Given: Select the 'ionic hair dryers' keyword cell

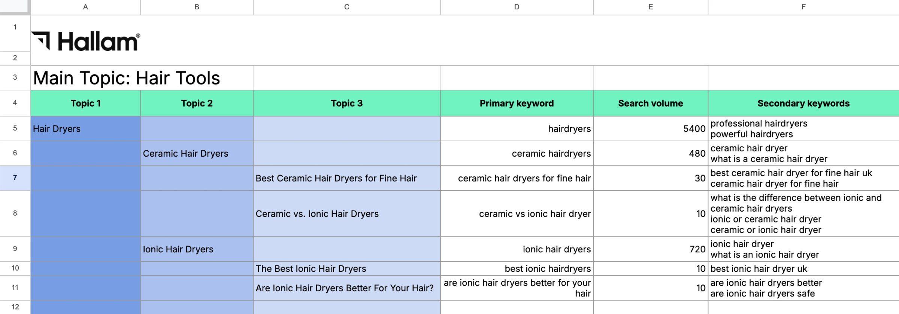Looking at the screenshot, I should 517,249.
